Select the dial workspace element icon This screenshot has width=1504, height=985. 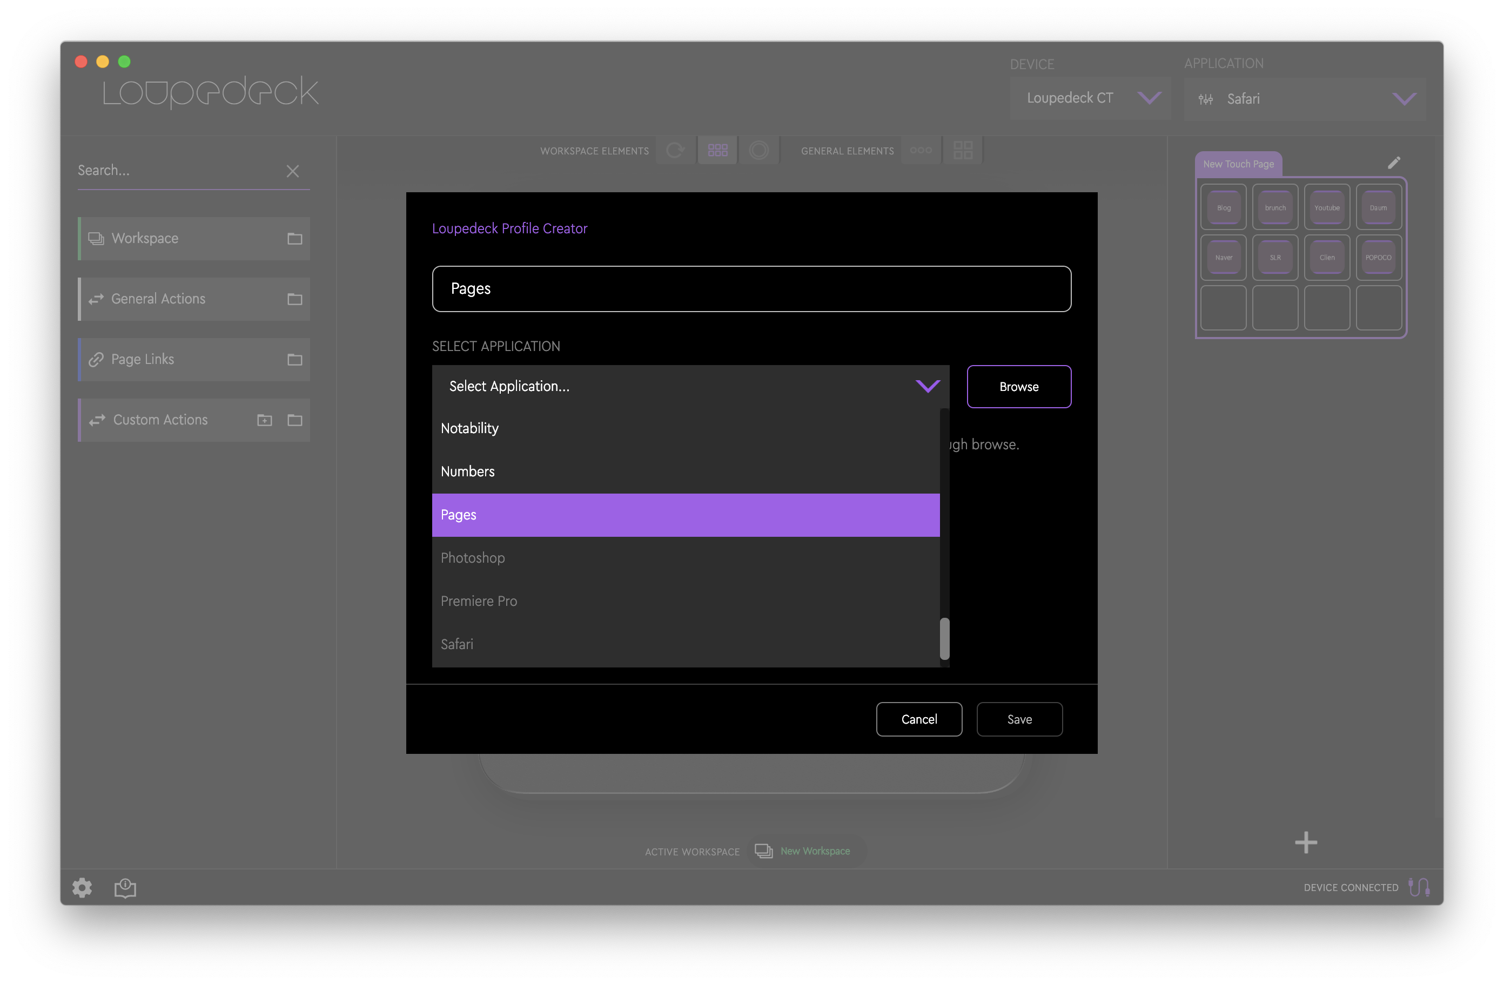[758, 150]
